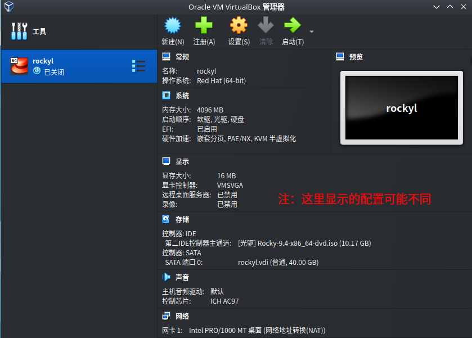472x338 pixels.
Task: Start the VM with 启动(T) arrow
Action: coord(293,25)
